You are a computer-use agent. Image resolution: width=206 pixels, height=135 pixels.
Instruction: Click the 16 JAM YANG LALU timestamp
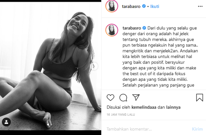pyautogui.click(x=121, y=115)
